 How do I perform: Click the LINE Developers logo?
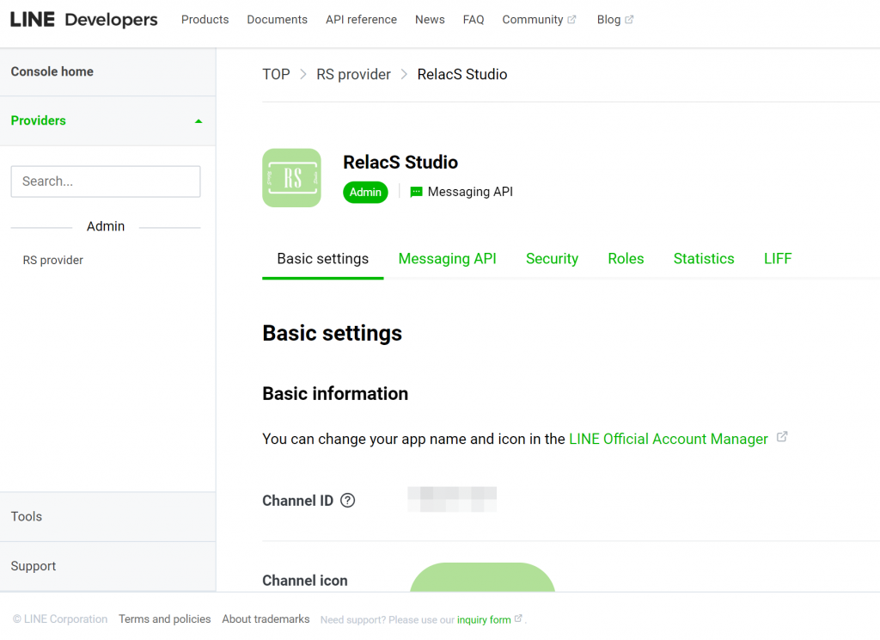83,20
